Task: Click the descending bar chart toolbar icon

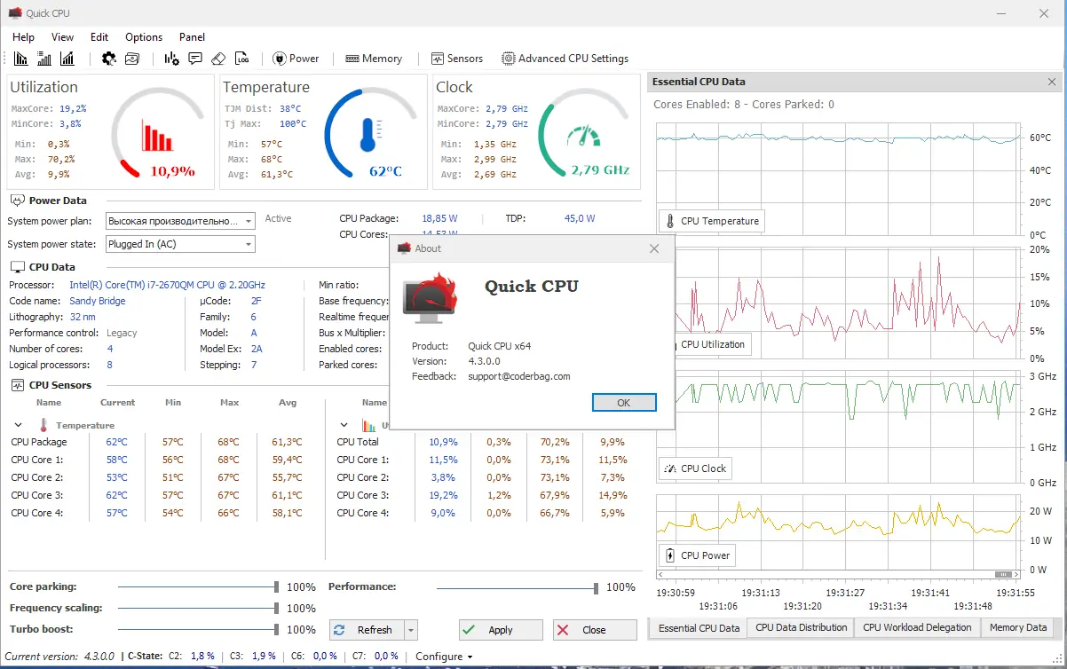Action: click(x=22, y=59)
